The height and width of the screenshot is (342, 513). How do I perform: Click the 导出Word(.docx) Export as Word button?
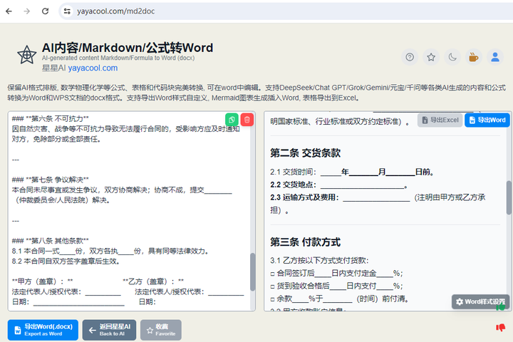tap(43, 330)
